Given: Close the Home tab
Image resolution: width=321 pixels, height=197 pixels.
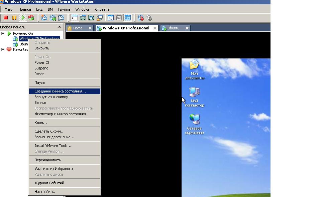Looking at the screenshot, I should tap(90, 28).
